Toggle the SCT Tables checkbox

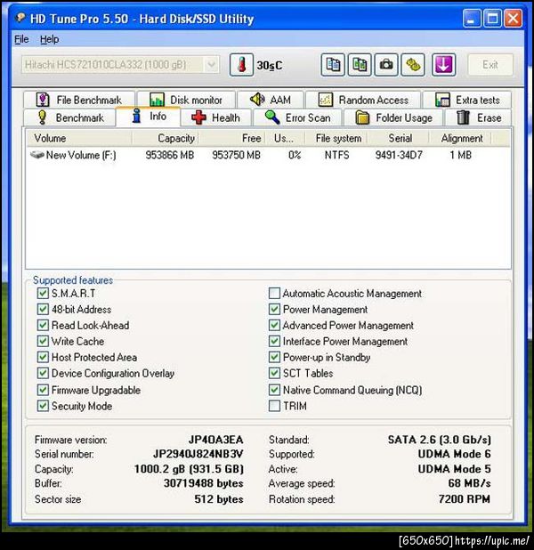(274, 373)
